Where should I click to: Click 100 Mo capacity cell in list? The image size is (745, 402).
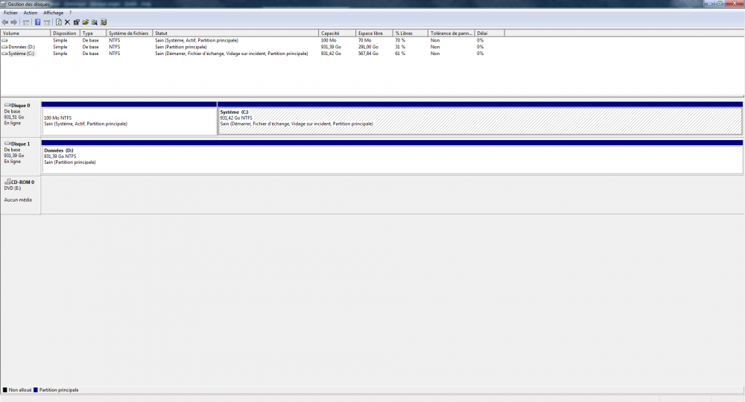click(x=329, y=40)
